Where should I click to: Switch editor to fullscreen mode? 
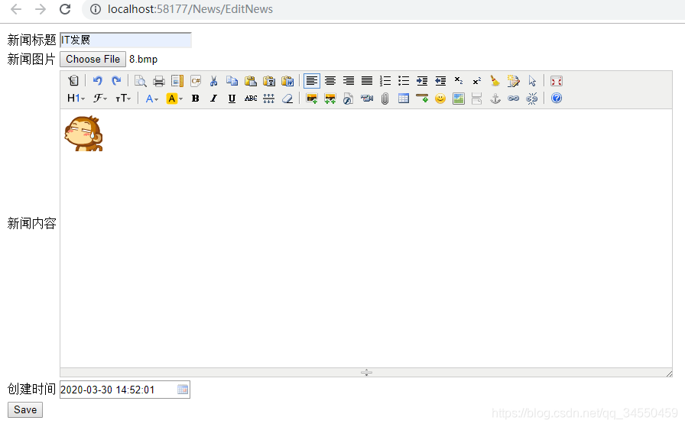(556, 81)
